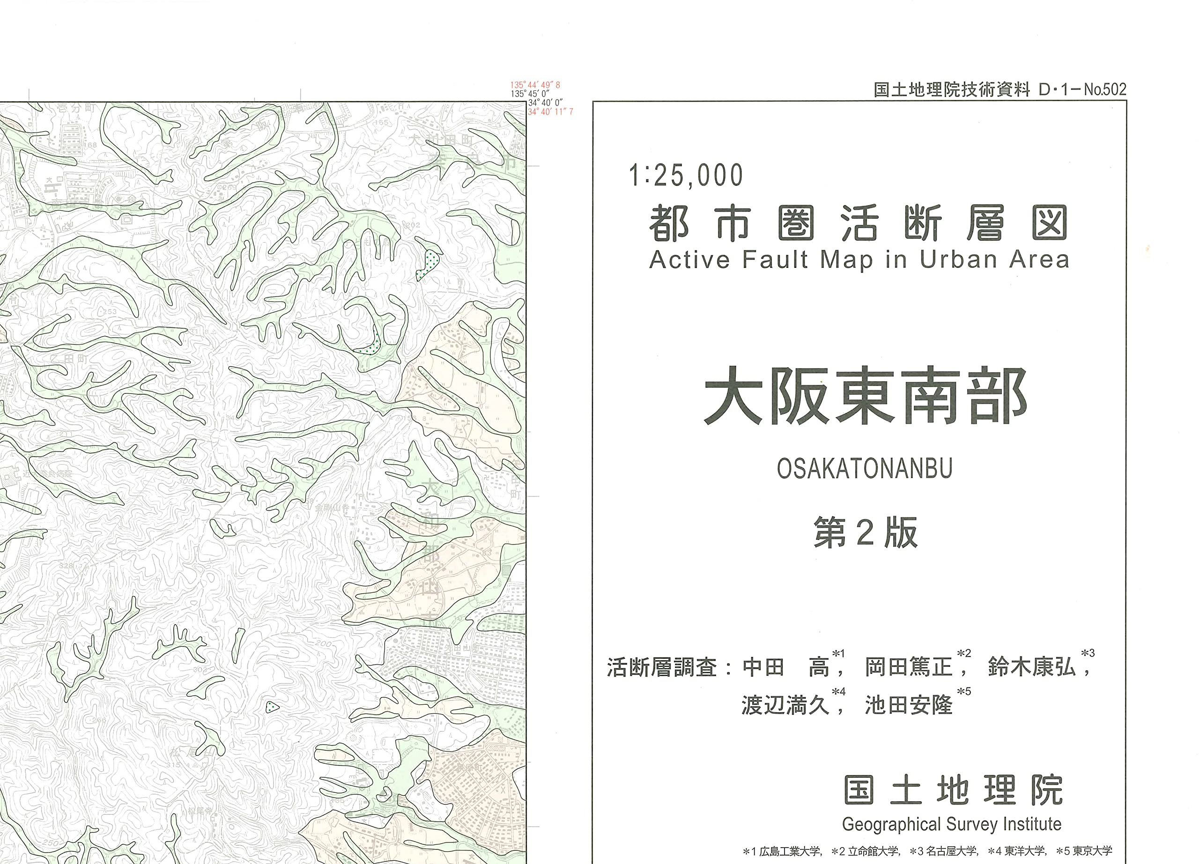Click the footnote *4 東洋大学
The height and width of the screenshot is (864, 1199).
pyautogui.click(x=1017, y=851)
